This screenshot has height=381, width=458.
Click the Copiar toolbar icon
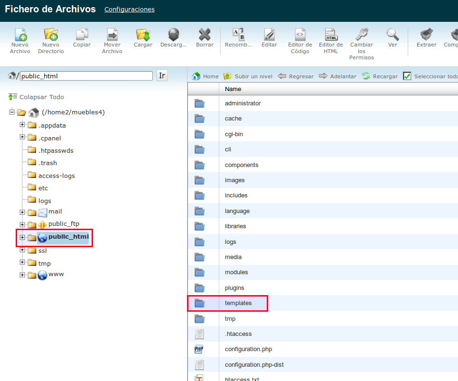click(82, 35)
